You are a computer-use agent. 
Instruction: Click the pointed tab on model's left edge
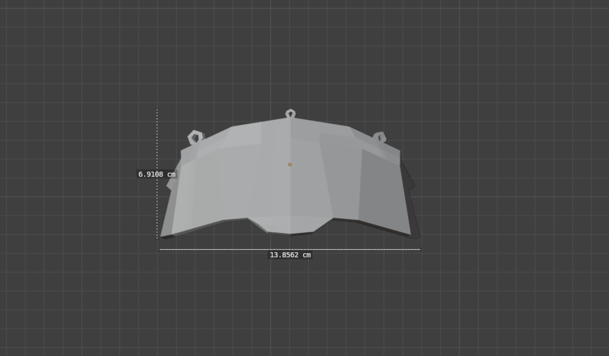169,186
